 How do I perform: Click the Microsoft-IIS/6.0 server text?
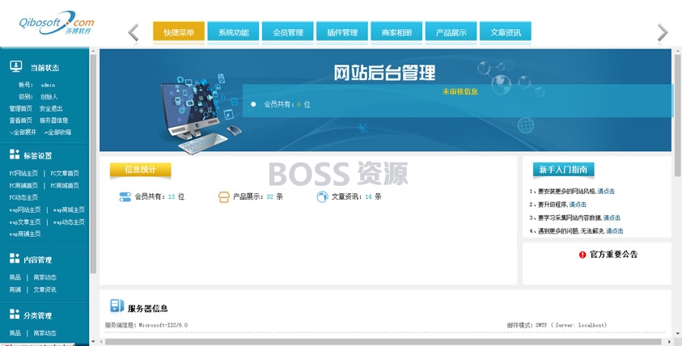coord(163,325)
